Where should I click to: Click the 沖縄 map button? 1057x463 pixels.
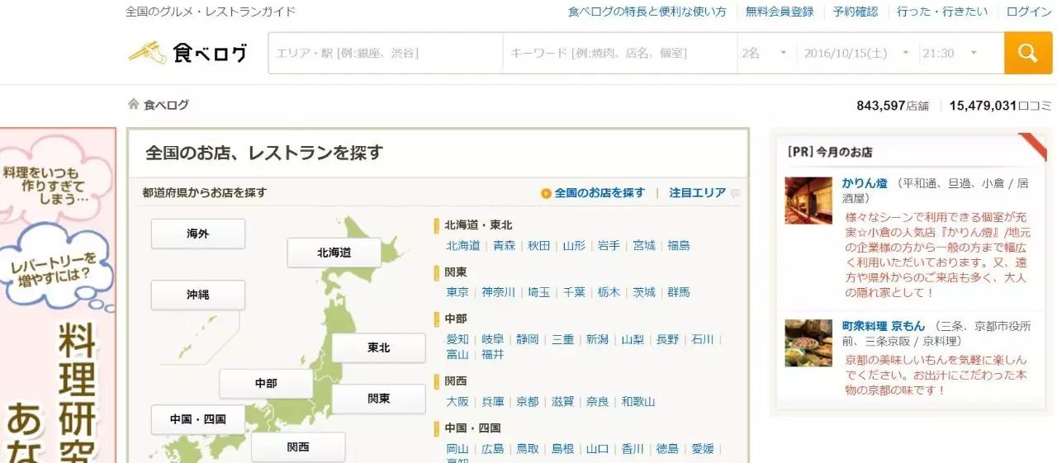[198, 295]
